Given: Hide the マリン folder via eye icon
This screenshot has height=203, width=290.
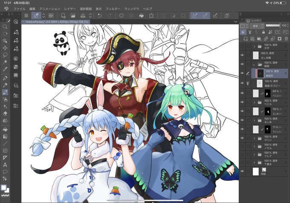Looking at the screenshot, I should click(x=242, y=138).
